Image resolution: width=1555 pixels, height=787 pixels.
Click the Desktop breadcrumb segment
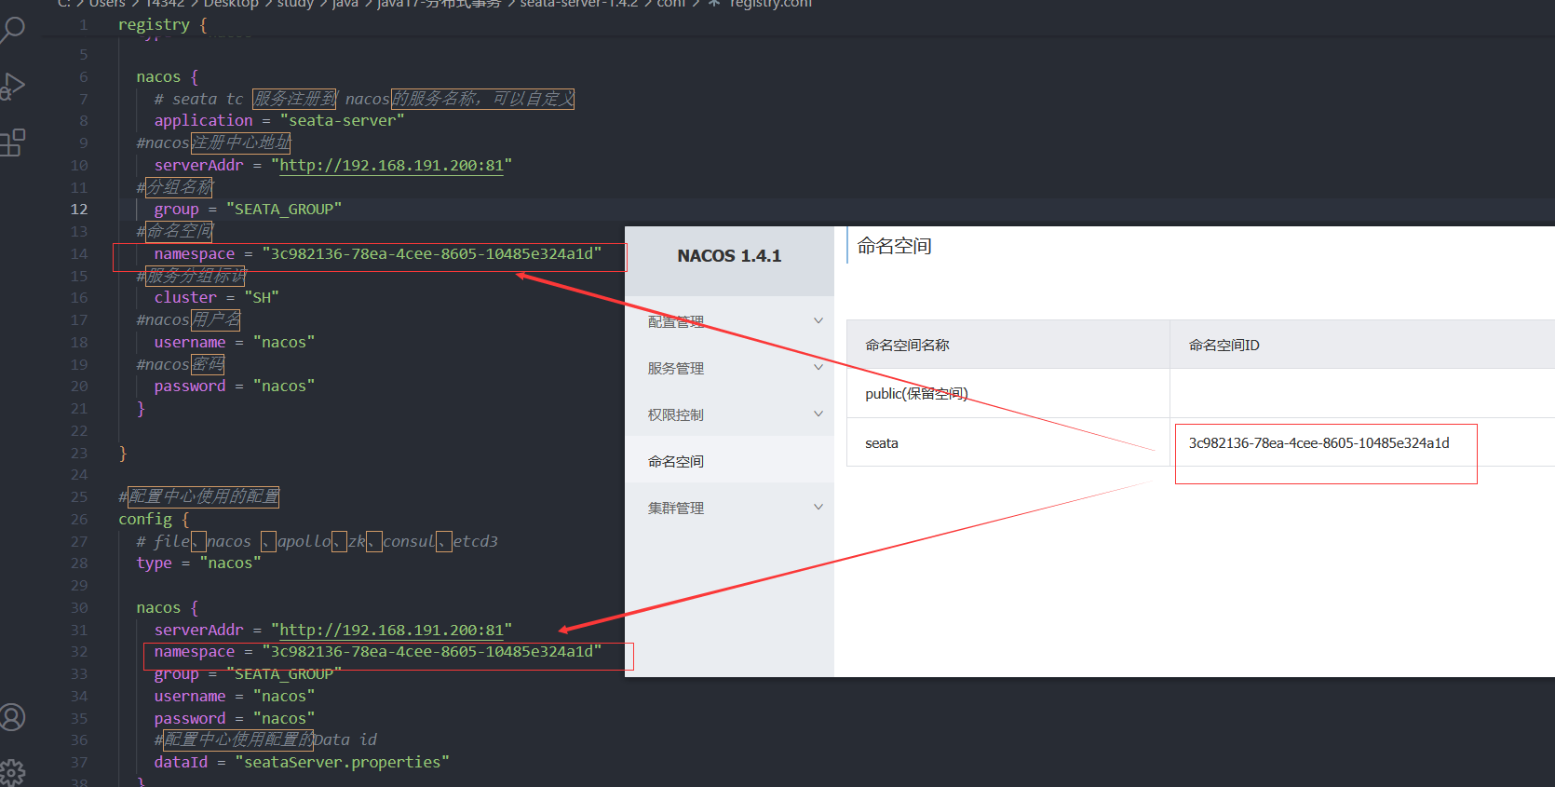click(x=231, y=4)
